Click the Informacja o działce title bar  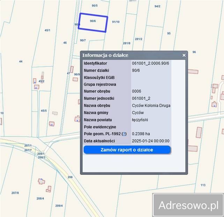(x=129, y=55)
